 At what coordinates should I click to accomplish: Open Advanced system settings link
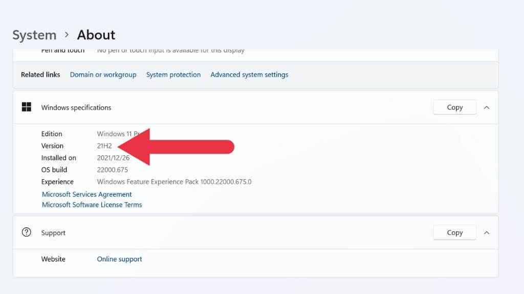(x=249, y=75)
